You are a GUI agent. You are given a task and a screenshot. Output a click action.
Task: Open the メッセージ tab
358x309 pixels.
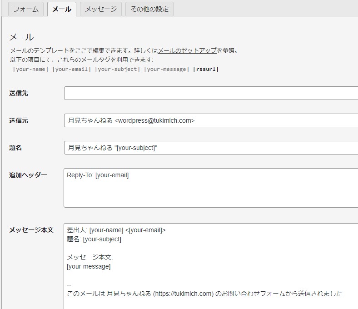point(101,9)
